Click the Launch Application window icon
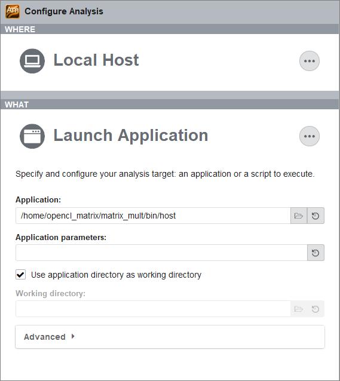The height and width of the screenshot is (381, 340). click(32, 136)
